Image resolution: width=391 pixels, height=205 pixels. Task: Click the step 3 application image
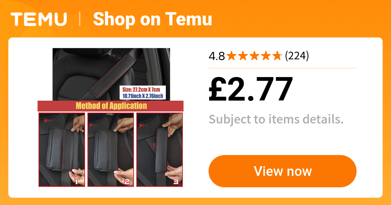point(160,150)
